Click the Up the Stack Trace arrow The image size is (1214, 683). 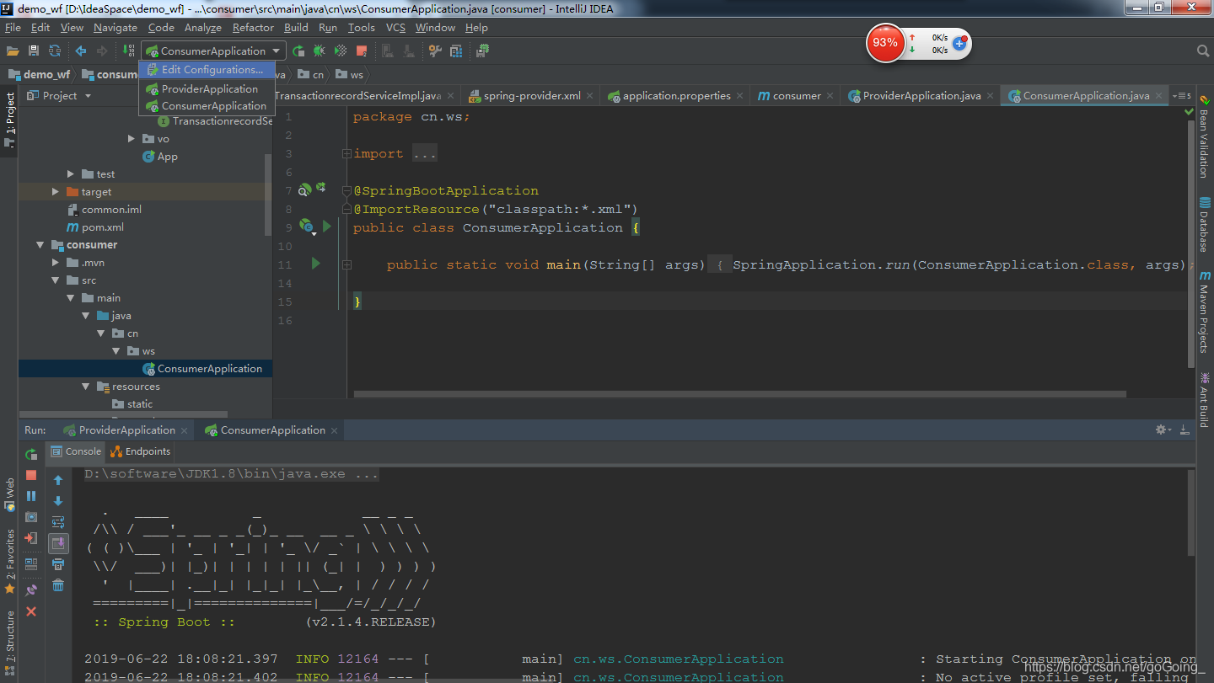pyautogui.click(x=58, y=480)
